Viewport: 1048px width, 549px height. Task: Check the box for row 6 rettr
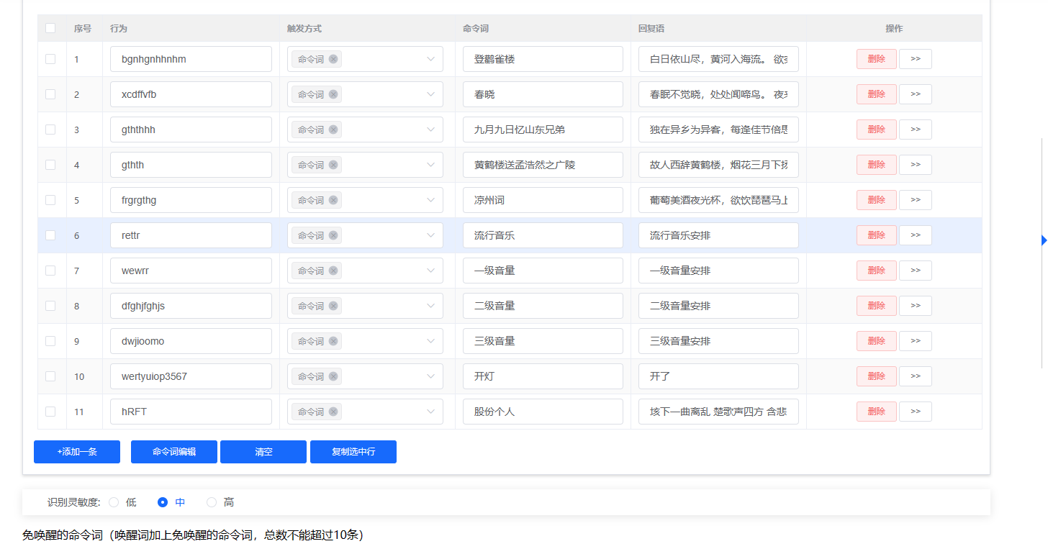click(x=50, y=235)
